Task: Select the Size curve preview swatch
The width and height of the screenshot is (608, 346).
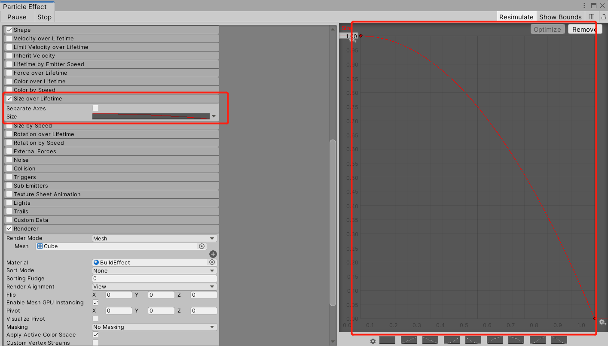Action: [x=151, y=116]
